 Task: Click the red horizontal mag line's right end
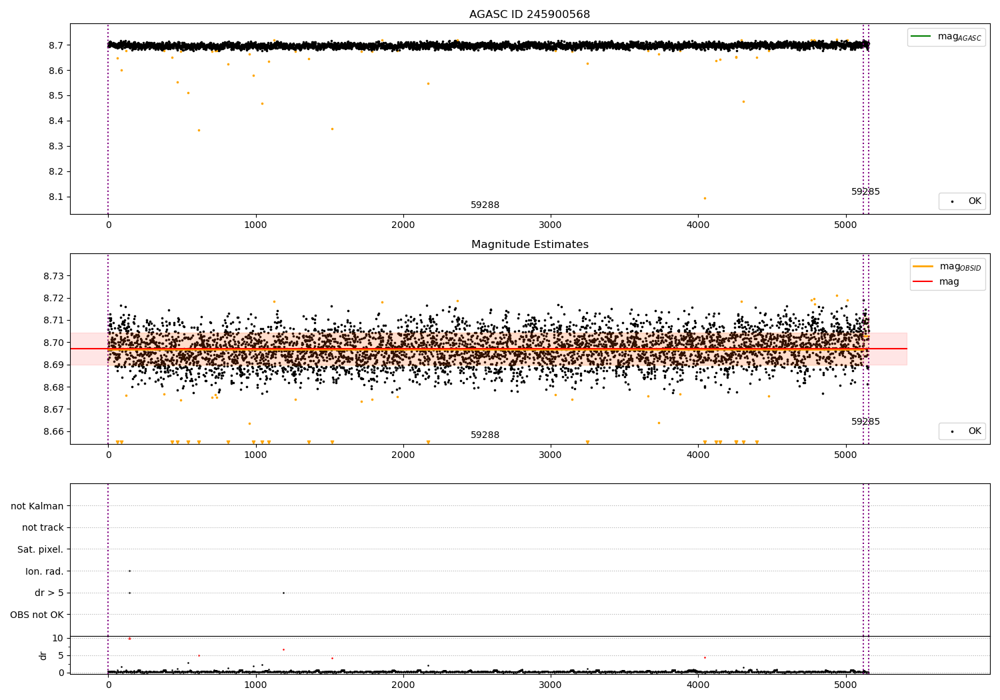[x=906, y=349]
